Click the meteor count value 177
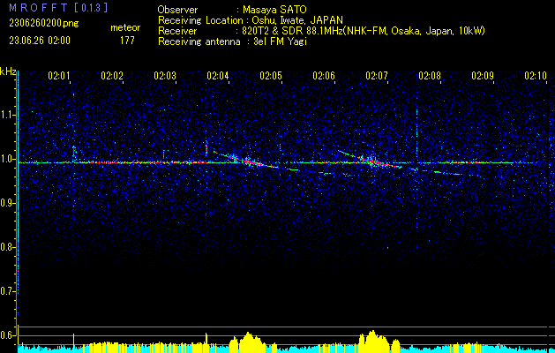 (127, 40)
